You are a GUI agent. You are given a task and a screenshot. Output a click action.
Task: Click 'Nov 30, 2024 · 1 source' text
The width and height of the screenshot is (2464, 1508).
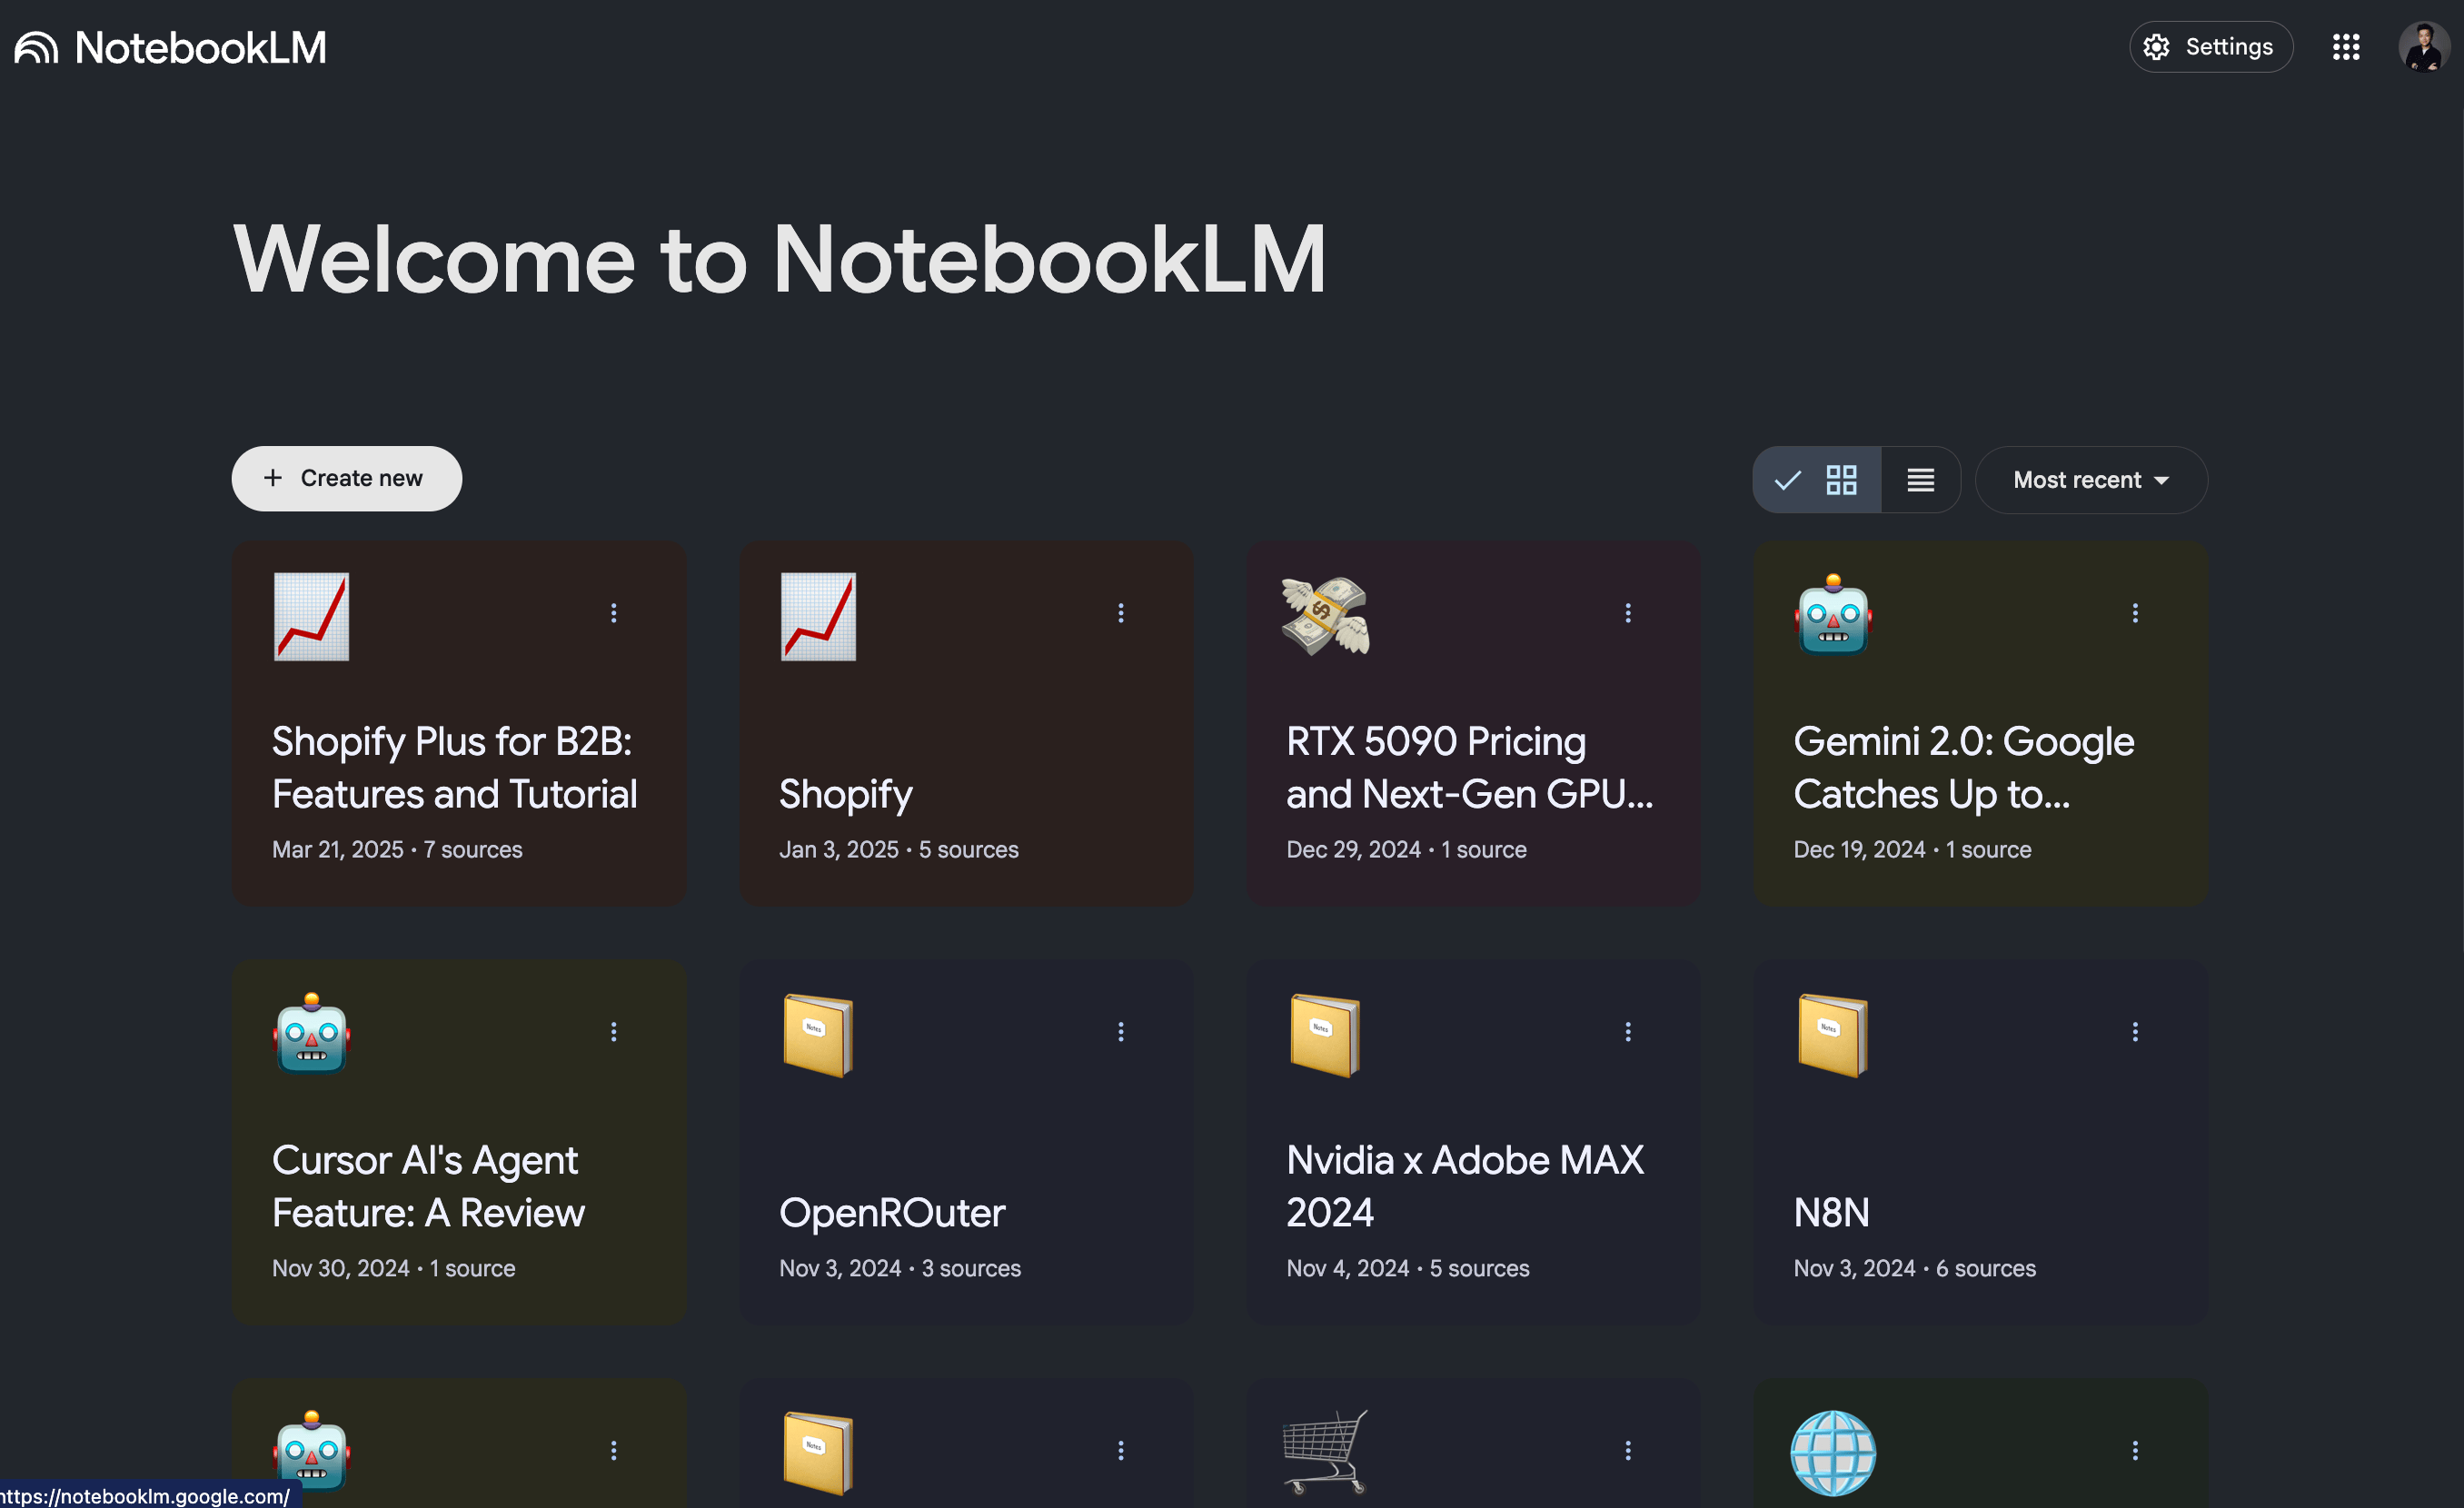[x=394, y=1268]
